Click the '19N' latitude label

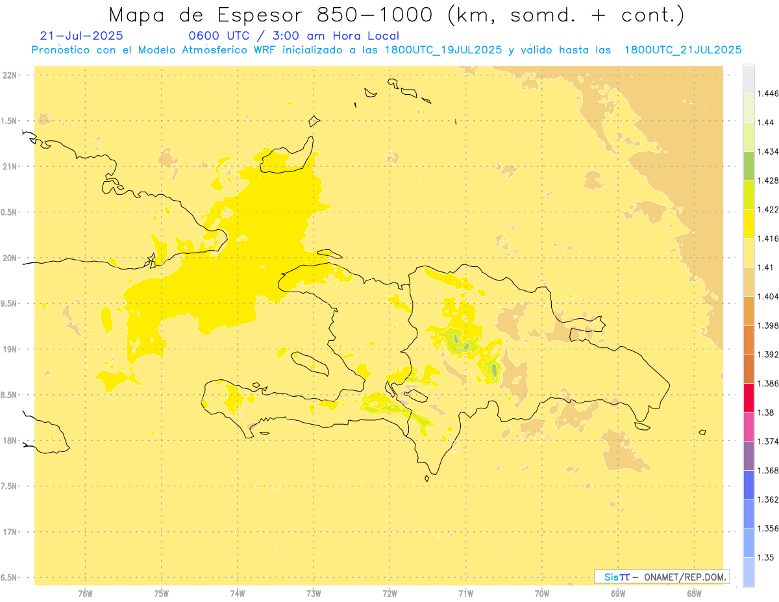click(11, 349)
